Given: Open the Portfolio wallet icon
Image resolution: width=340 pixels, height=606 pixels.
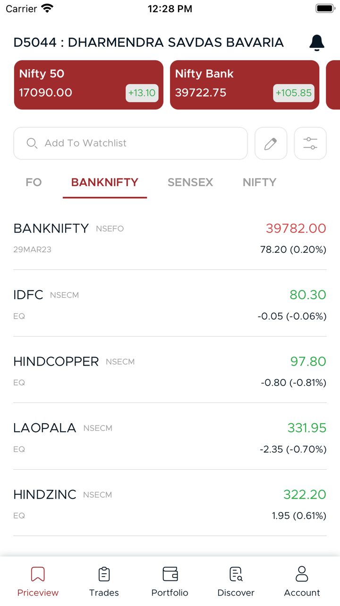Looking at the screenshot, I should click(x=170, y=574).
